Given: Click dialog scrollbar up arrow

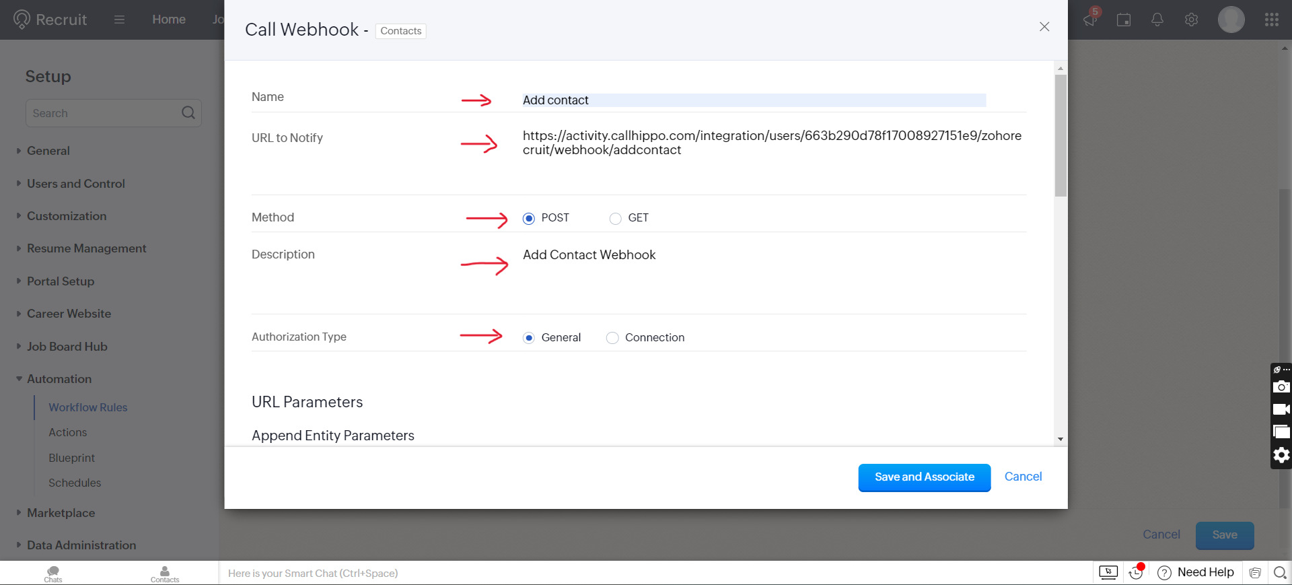Looking at the screenshot, I should tap(1061, 68).
